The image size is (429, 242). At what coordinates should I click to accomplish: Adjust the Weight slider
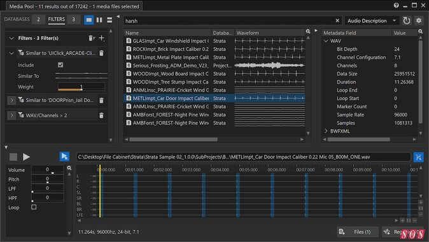[x=81, y=87]
